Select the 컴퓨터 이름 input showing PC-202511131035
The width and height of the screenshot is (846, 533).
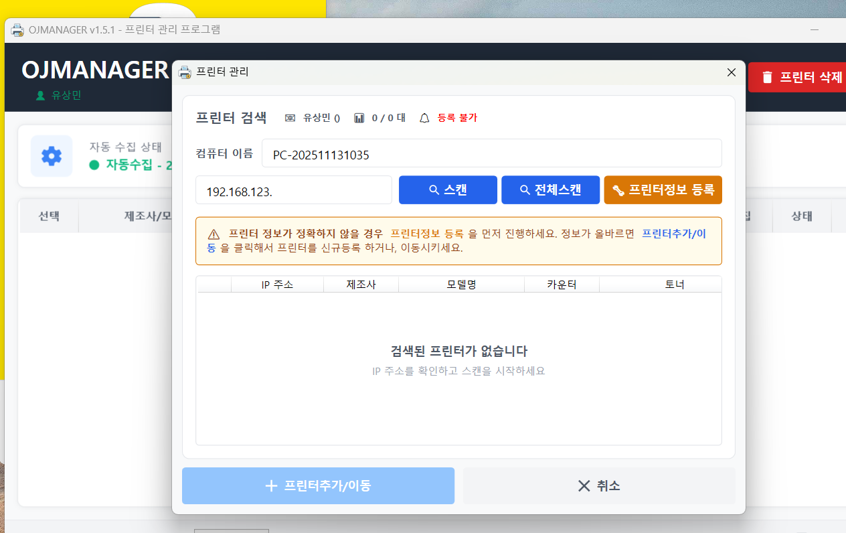point(492,153)
